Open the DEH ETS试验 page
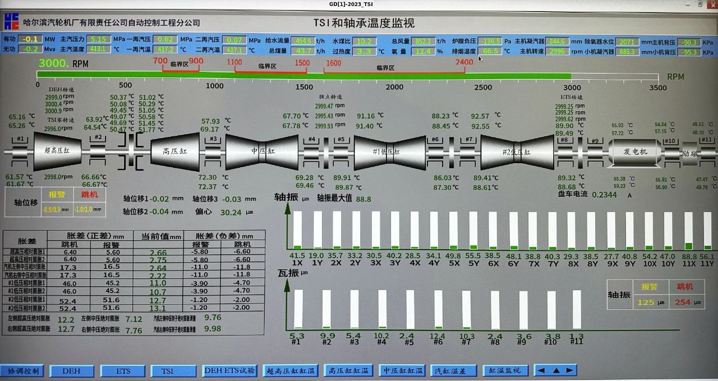718x381 pixels. pos(229,370)
